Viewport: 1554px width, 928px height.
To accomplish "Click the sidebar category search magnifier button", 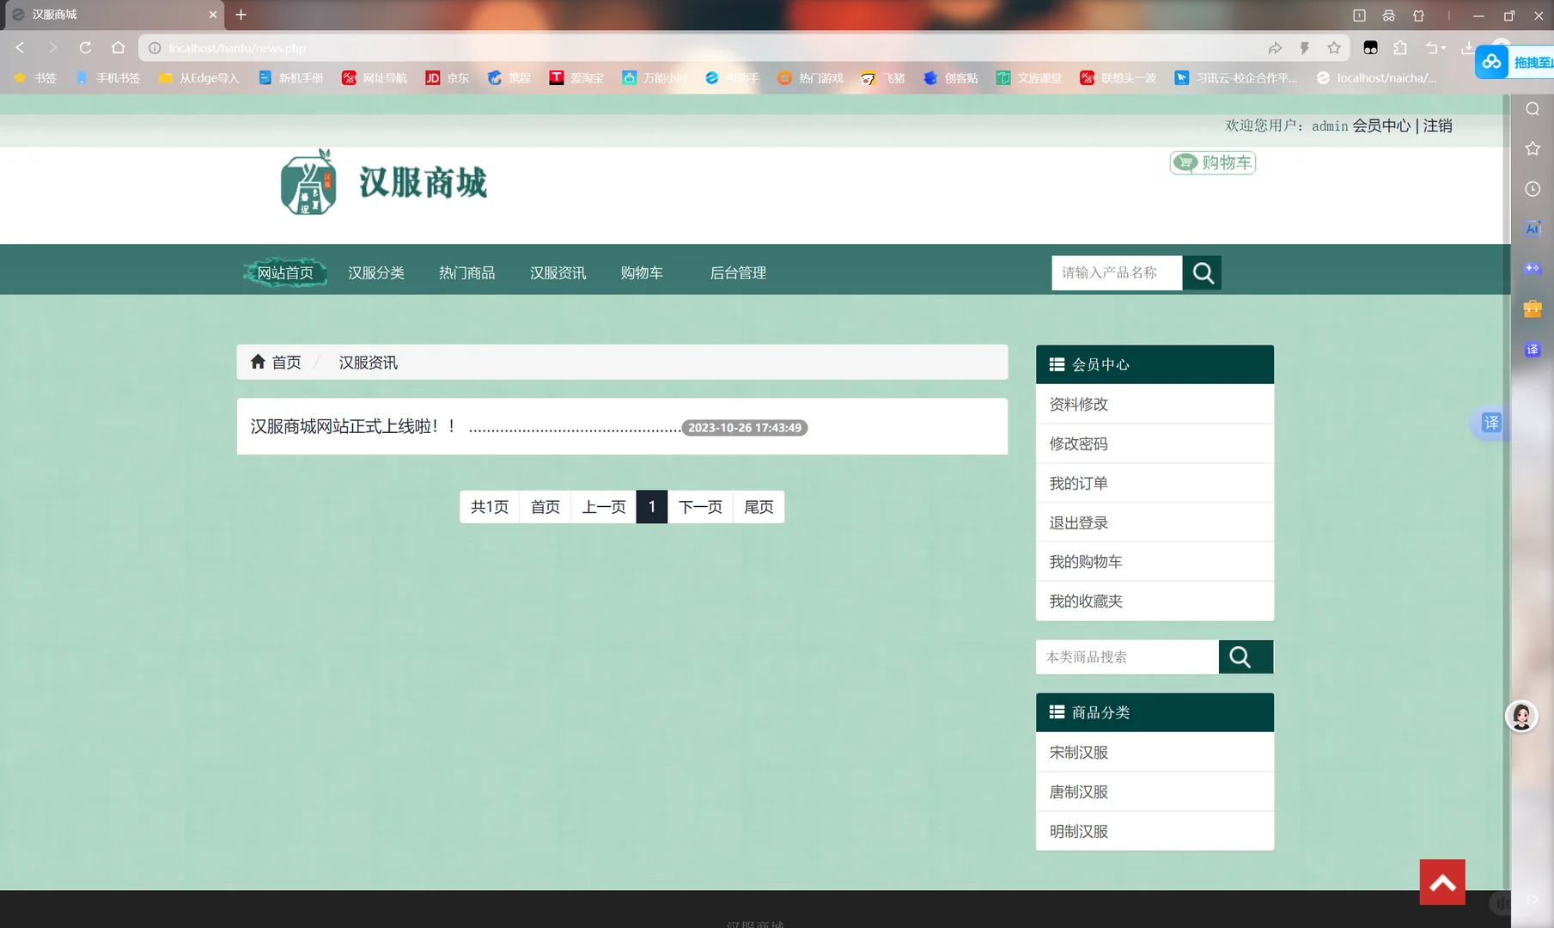I will pos(1246,657).
